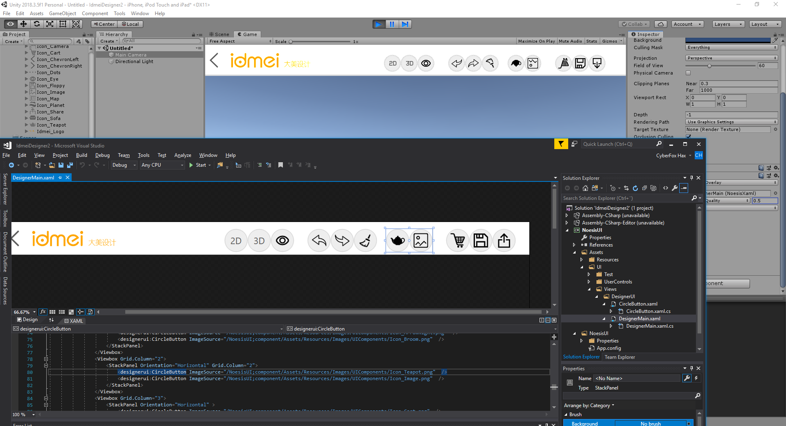
Task: Expand Icon_Teapot asset in Project panel
Action: 27,125
